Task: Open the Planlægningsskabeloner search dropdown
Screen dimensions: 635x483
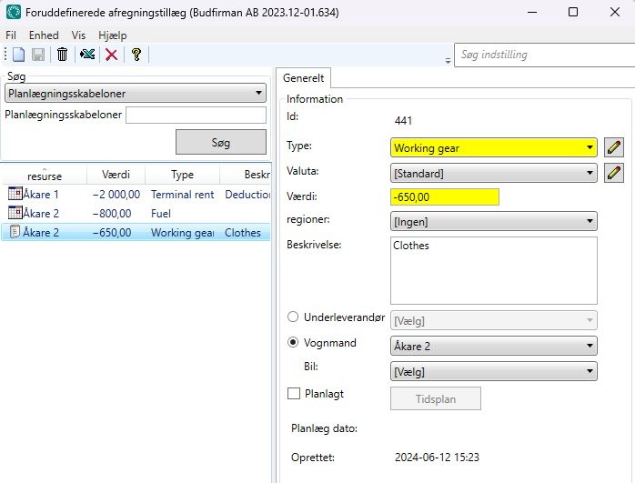Action: click(x=135, y=93)
